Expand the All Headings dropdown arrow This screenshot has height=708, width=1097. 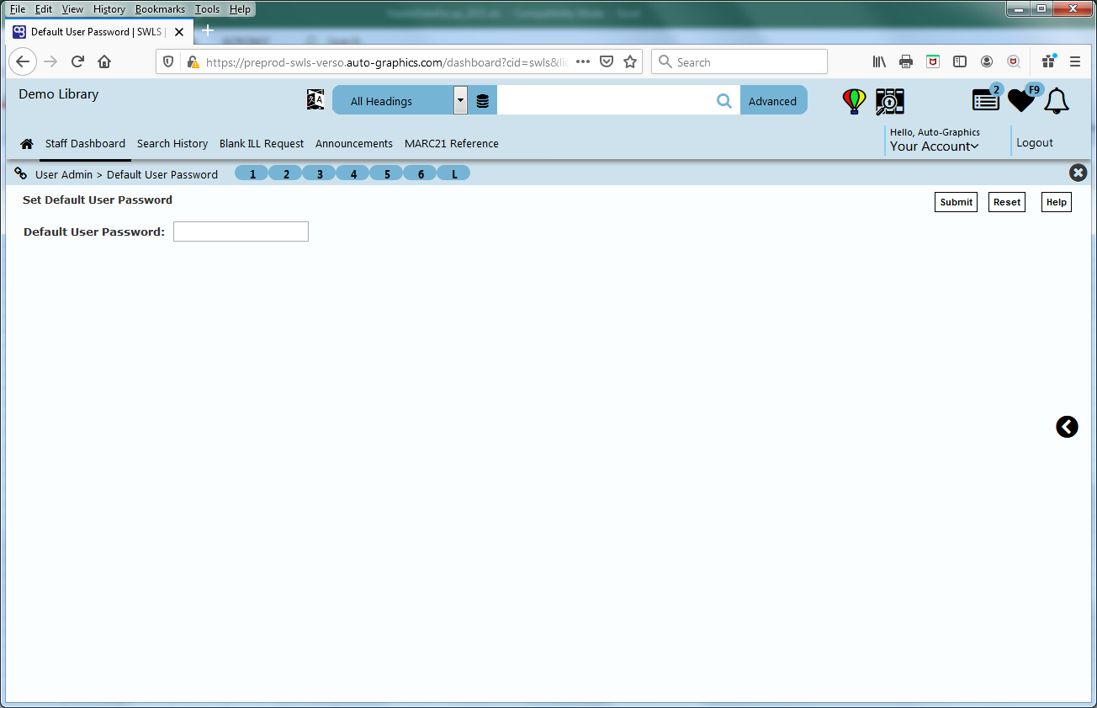(460, 100)
